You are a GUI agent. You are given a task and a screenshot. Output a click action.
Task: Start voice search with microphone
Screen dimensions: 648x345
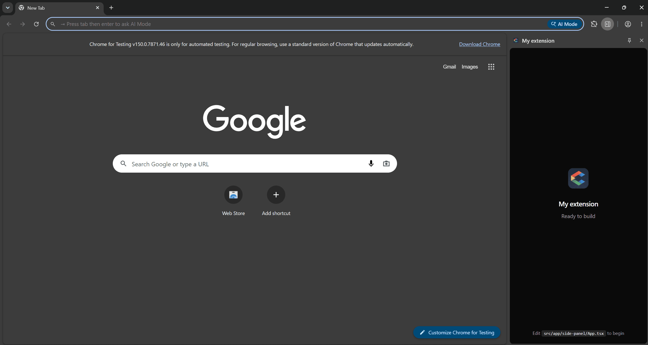click(371, 164)
